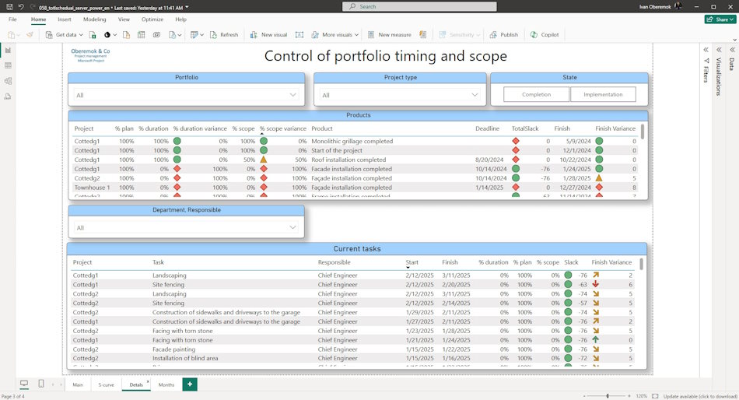
Task: Open the Optimize ribbon tab
Action: 152,19
